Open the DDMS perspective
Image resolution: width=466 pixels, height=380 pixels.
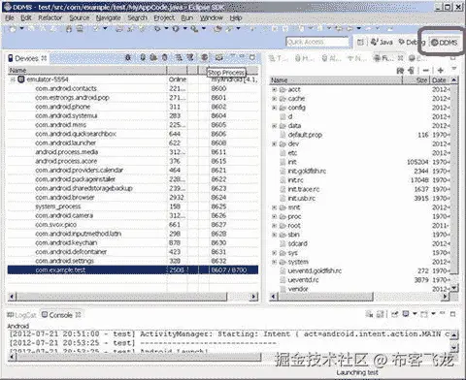coord(445,43)
